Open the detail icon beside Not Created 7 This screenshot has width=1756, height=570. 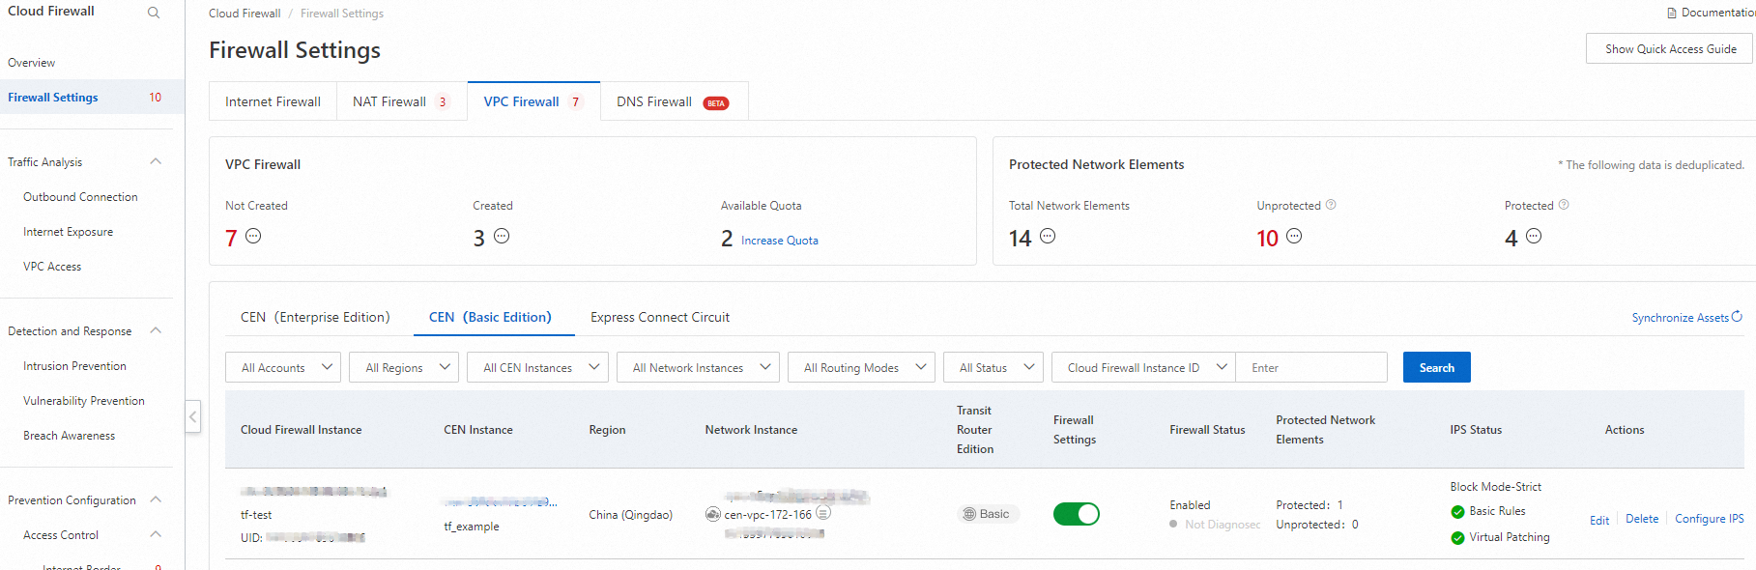coord(253,236)
